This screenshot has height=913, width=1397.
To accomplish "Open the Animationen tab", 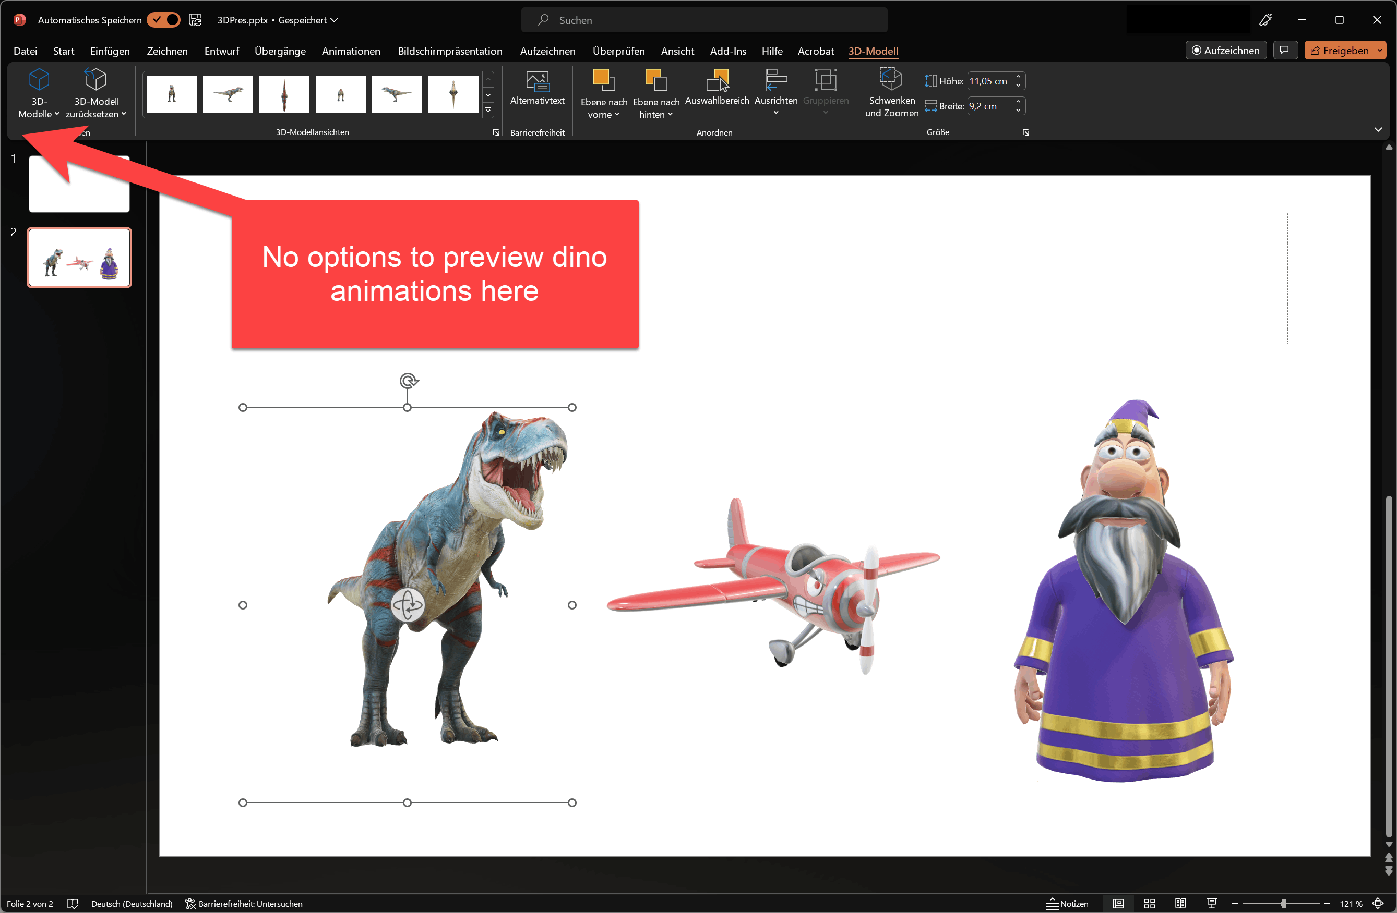I will 350,51.
